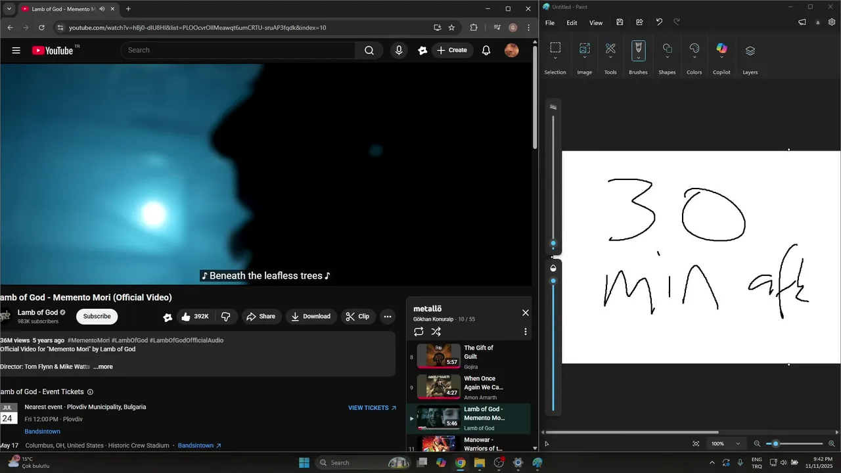The width and height of the screenshot is (841, 473).
Task: Open the 100% zoom level dropdown in Paint
Action: [x=726, y=444]
